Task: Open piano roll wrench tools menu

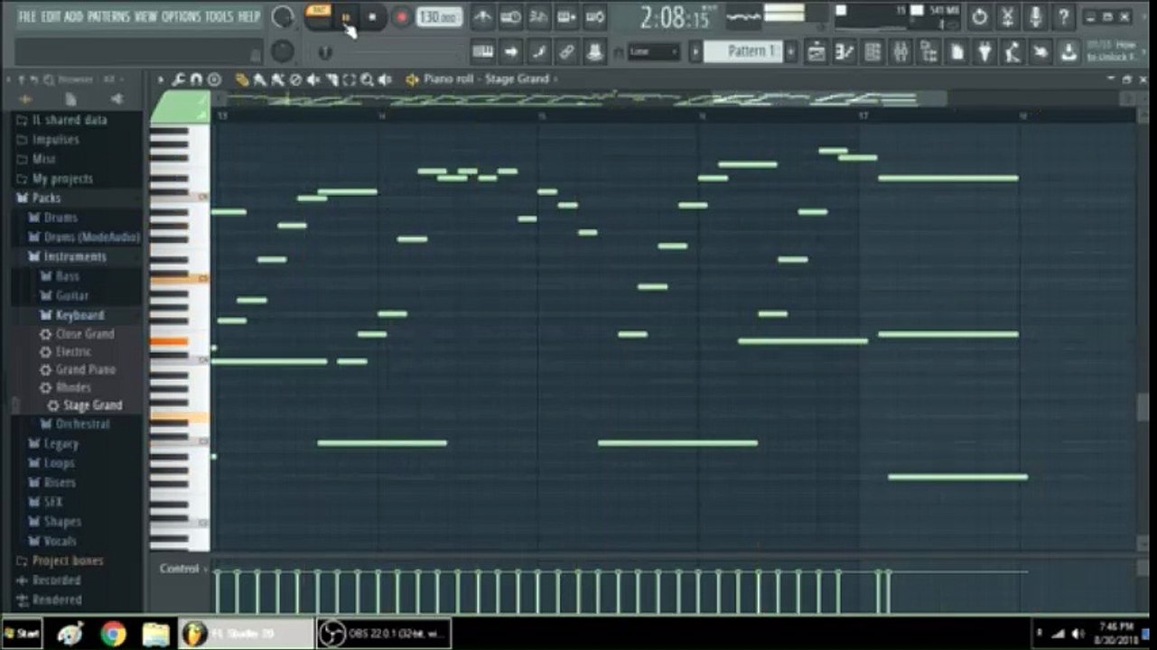Action: pos(179,79)
